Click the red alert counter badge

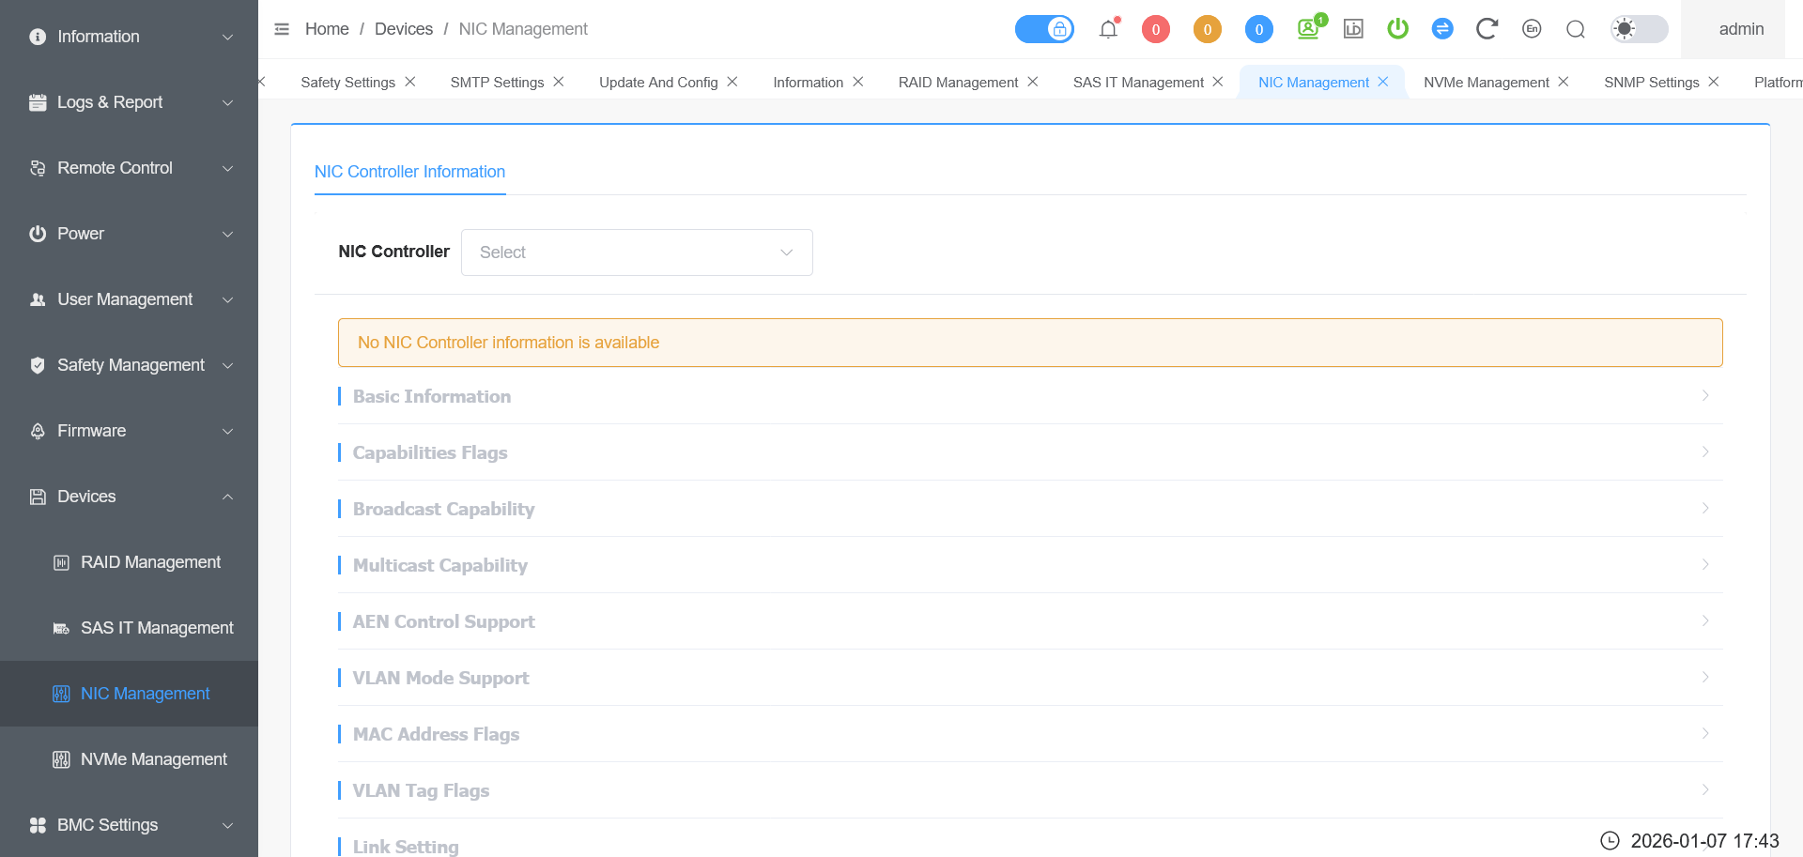coord(1155,29)
